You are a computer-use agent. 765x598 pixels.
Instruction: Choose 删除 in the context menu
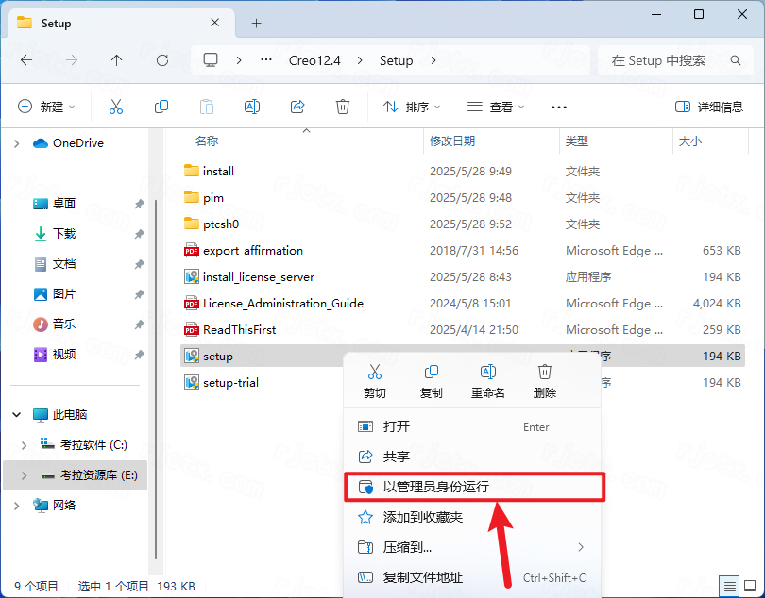point(545,382)
